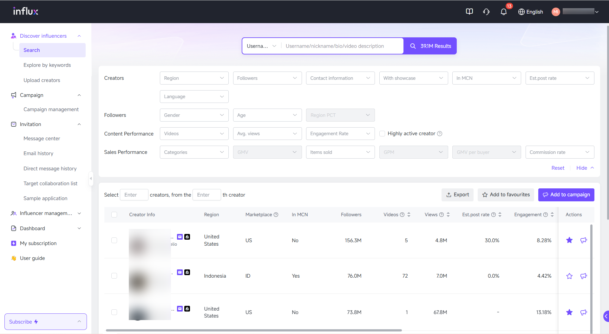Open the book documentation icon
The height and width of the screenshot is (334, 609).
469,12
